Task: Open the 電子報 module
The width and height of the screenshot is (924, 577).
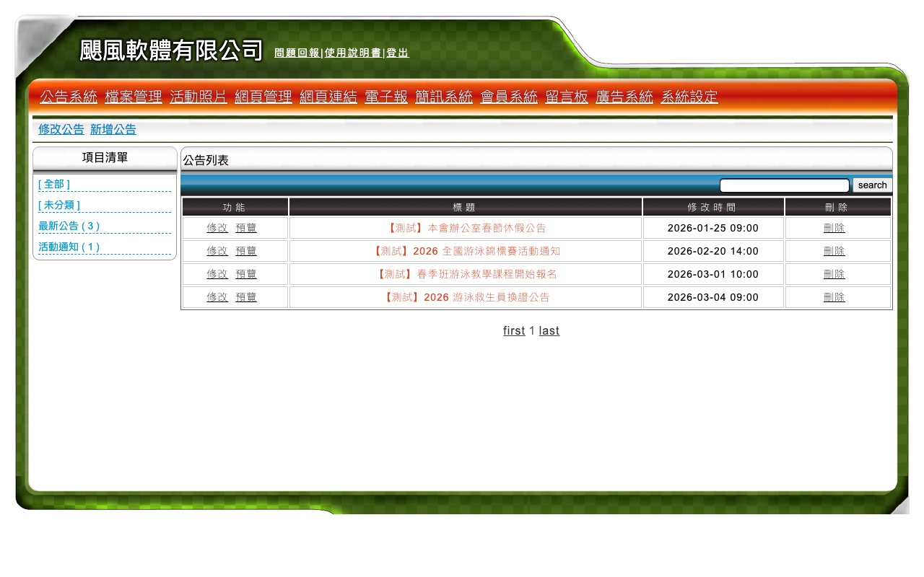Action: [x=385, y=97]
